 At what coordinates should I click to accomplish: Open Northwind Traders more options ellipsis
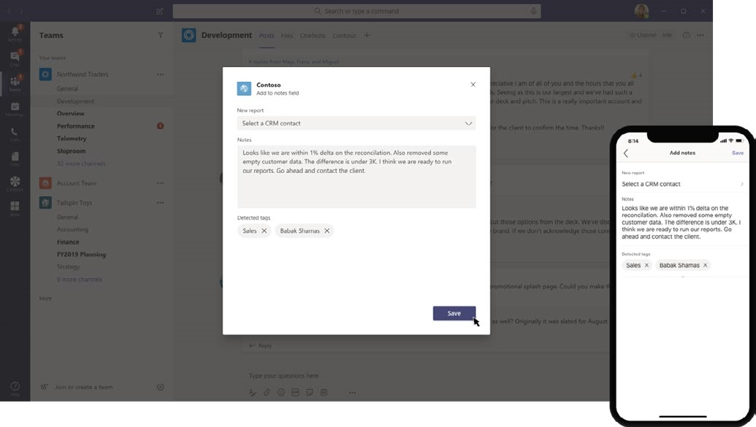point(160,74)
